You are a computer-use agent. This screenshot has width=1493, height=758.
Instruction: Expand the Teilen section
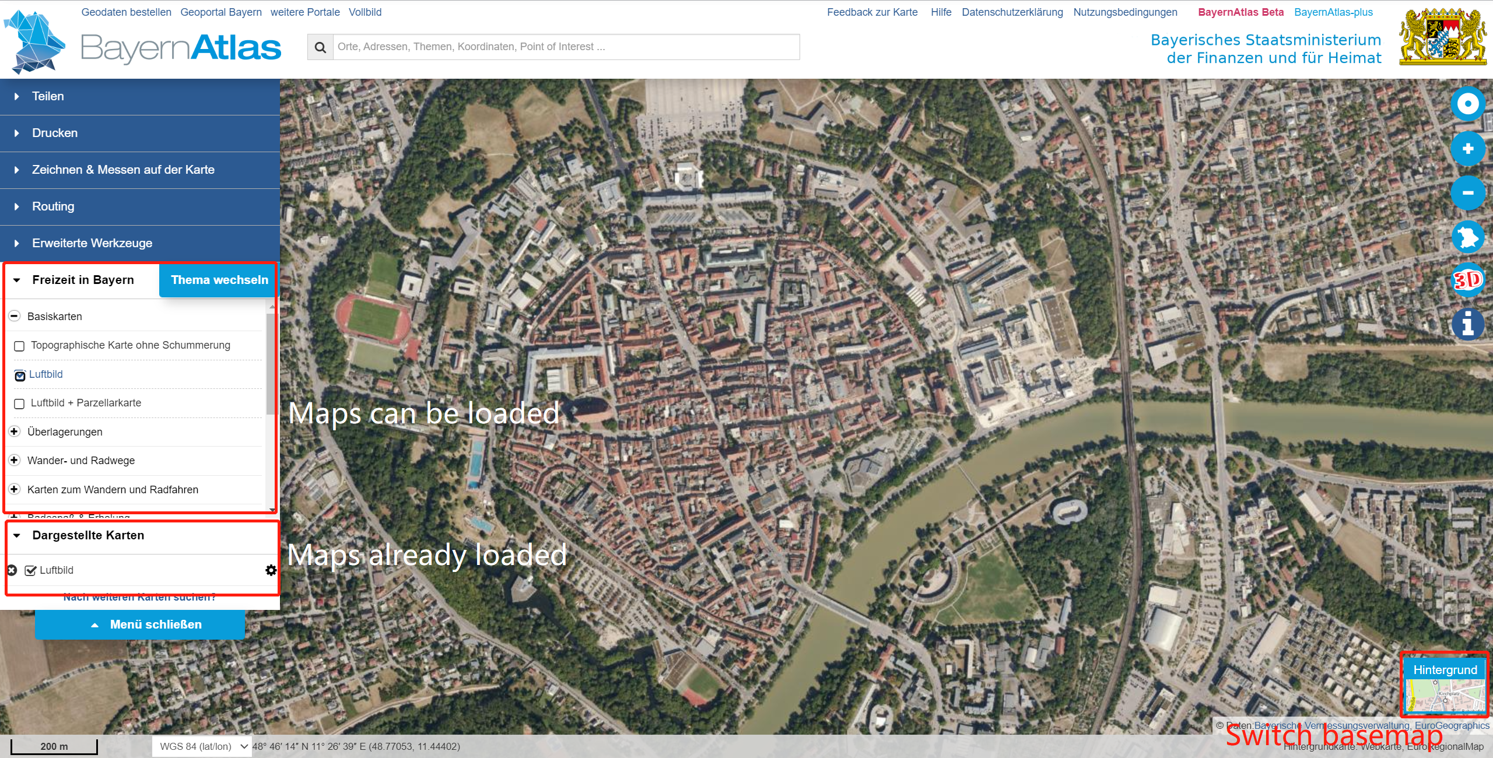coord(140,97)
